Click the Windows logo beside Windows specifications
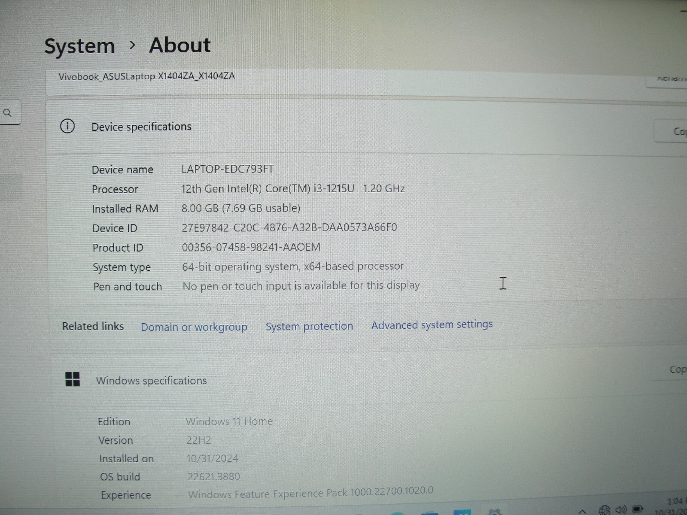The width and height of the screenshot is (687, 515). (73, 379)
